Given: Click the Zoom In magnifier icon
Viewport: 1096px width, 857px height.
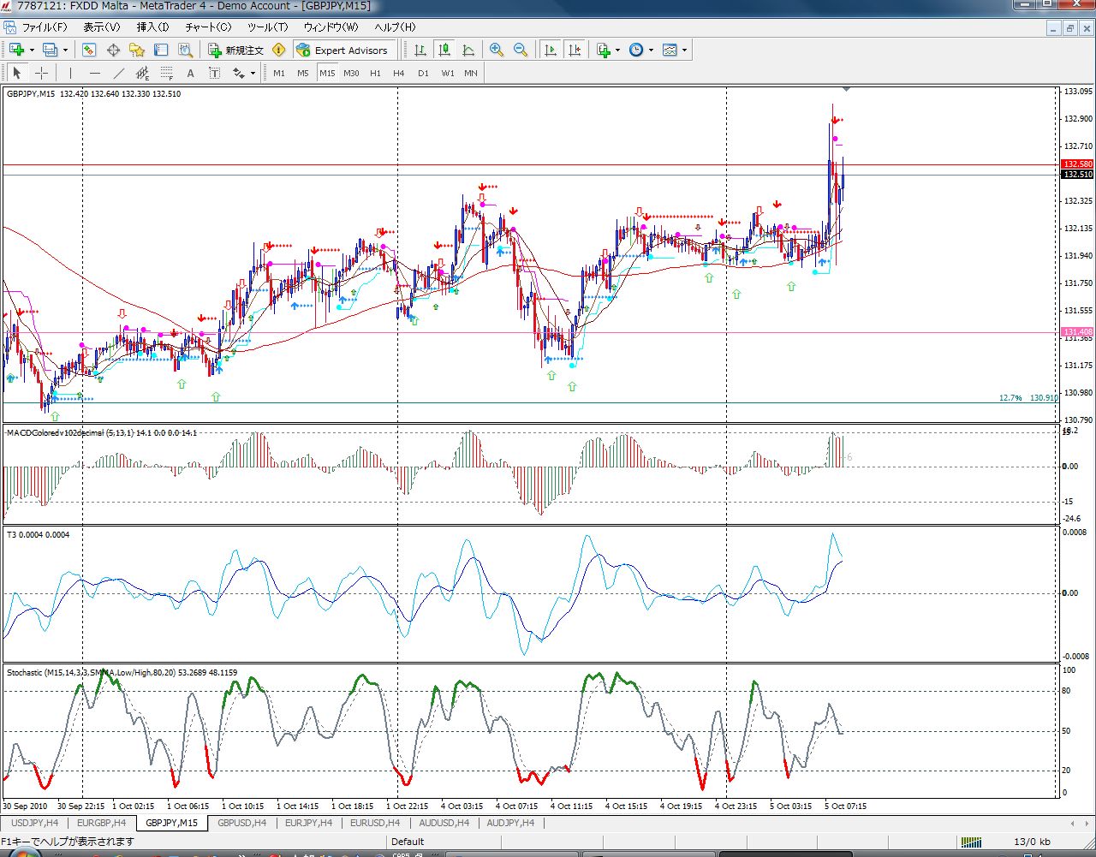Looking at the screenshot, I should click(x=497, y=51).
